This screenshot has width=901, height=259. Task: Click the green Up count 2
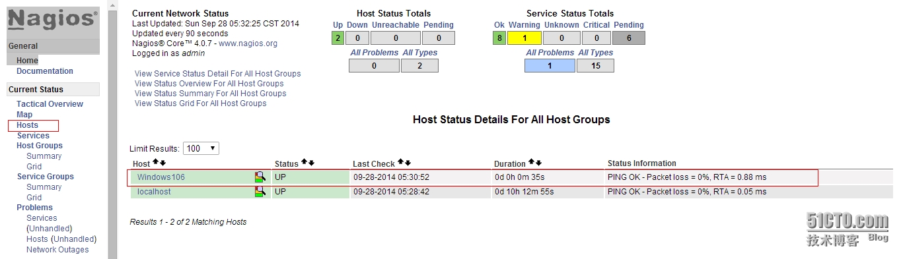pos(338,38)
